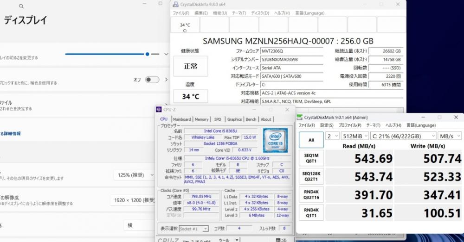
Task: Switch to the Mainboard tab in CPU-Z
Action: pyautogui.click(x=182, y=119)
